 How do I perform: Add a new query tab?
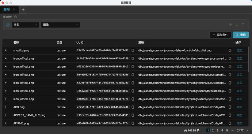23,10
